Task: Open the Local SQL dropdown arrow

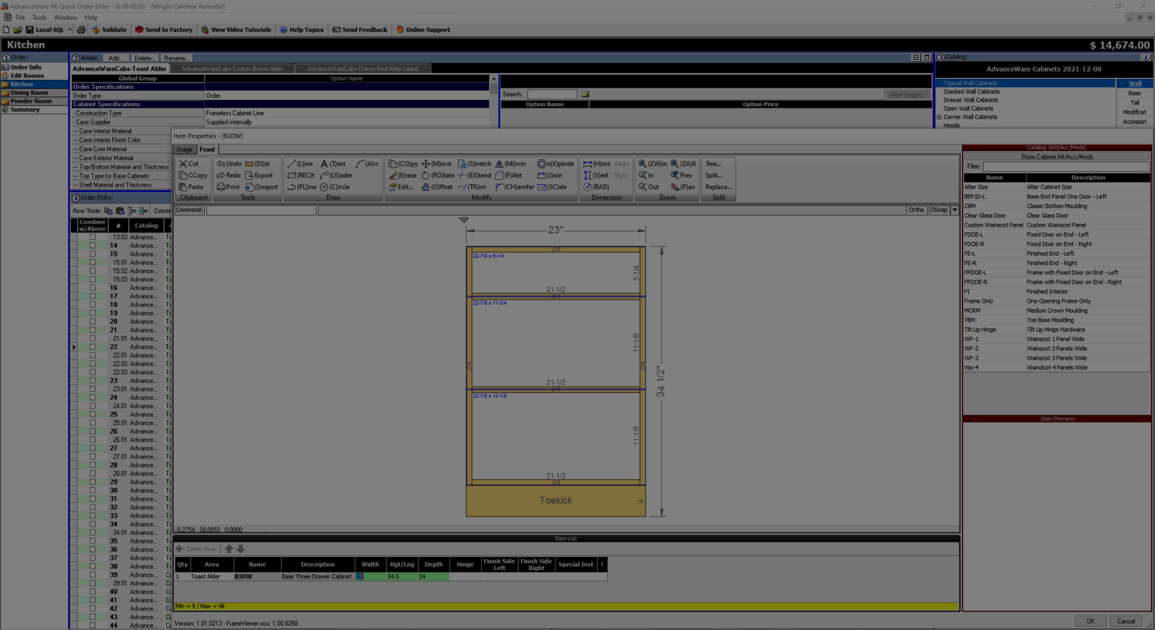Action: tap(70, 30)
